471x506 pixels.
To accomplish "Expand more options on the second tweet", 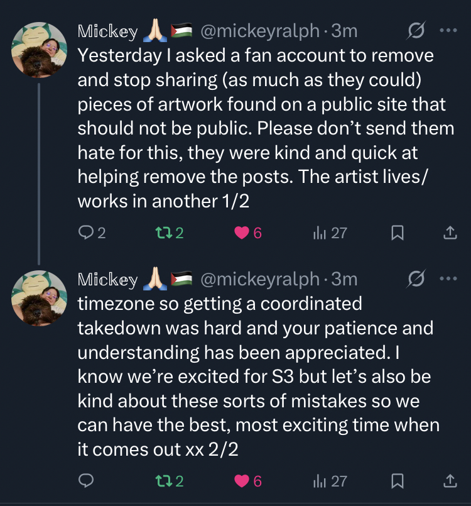I will coord(448,278).
